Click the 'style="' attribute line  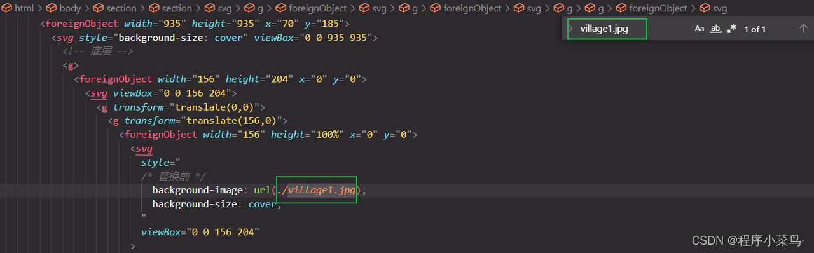(161, 163)
